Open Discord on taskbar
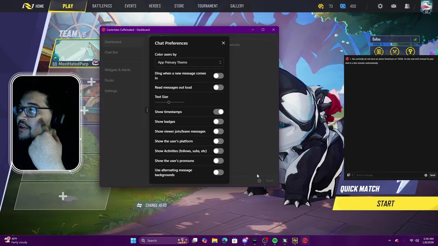The image size is (438, 246). (245, 241)
